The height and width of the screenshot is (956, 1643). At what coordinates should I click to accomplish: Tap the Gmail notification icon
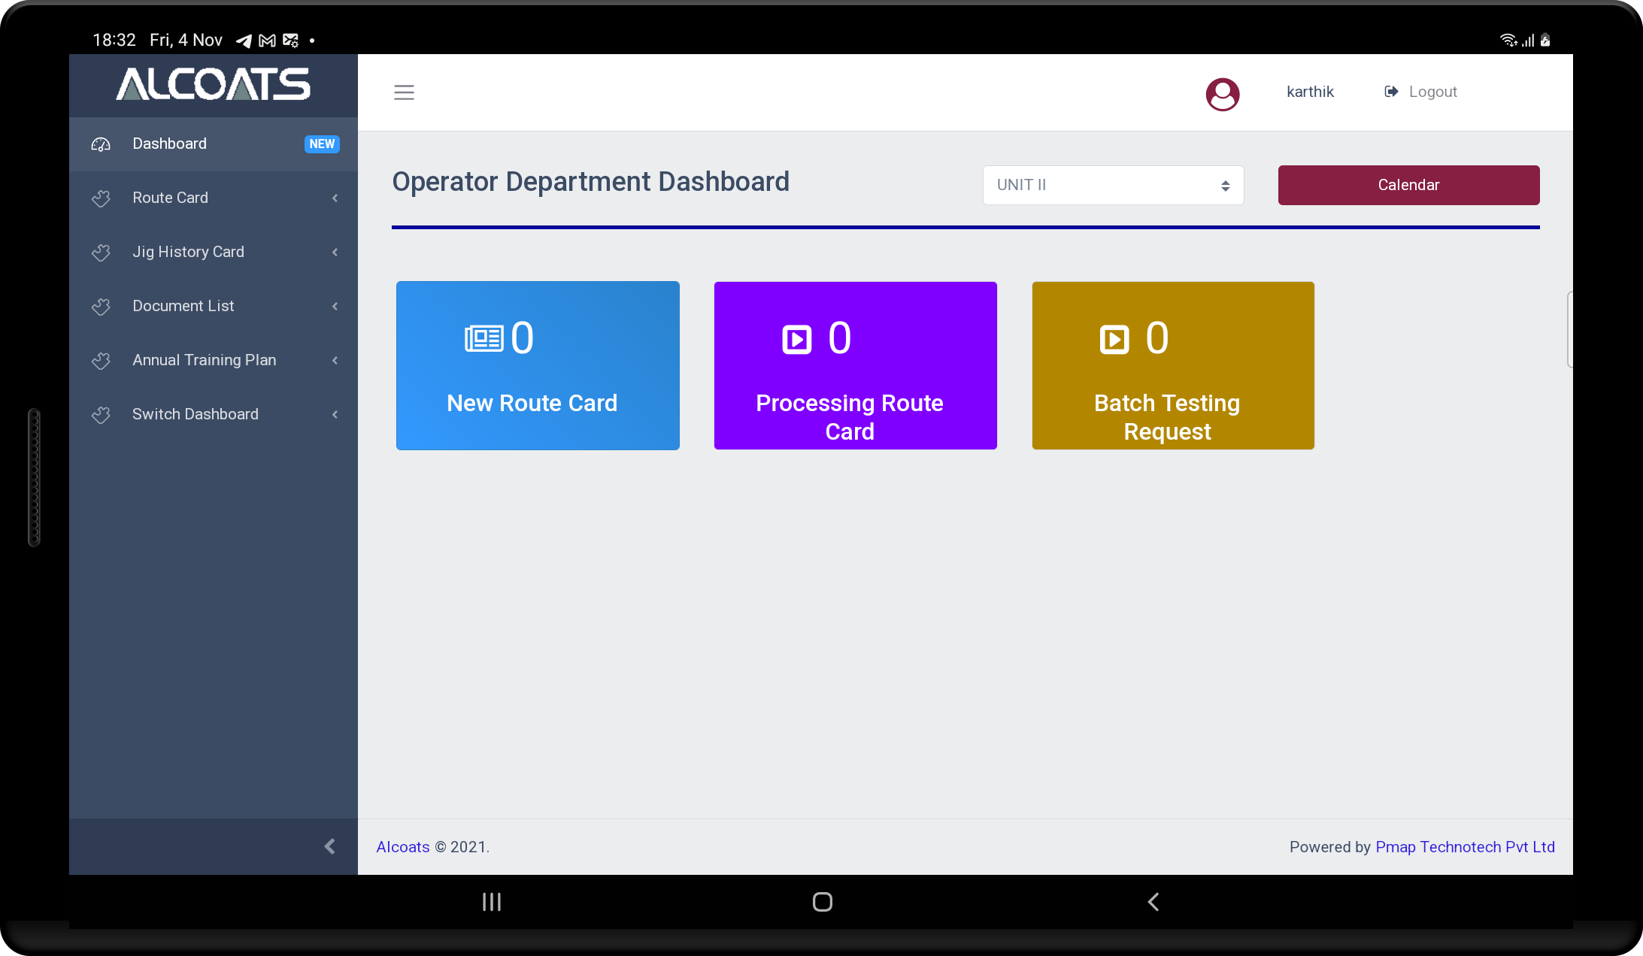pos(267,41)
